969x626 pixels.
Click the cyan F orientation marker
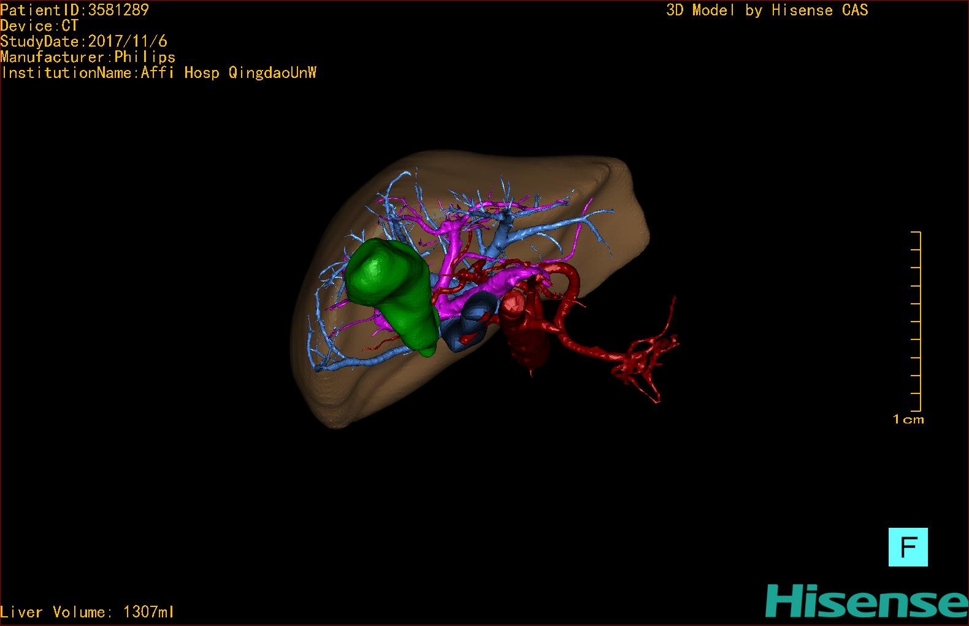point(908,547)
